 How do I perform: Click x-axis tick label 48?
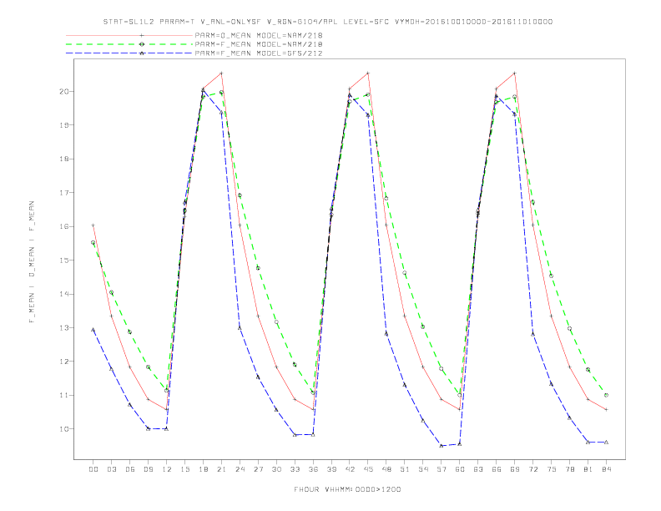(x=386, y=469)
